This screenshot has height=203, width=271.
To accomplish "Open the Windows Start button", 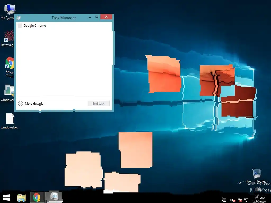I will tap(7, 197).
